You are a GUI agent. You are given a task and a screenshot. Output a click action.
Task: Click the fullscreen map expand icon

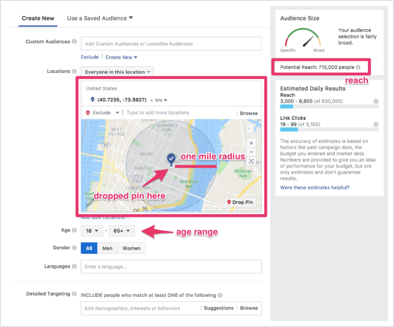(x=251, y=162)
